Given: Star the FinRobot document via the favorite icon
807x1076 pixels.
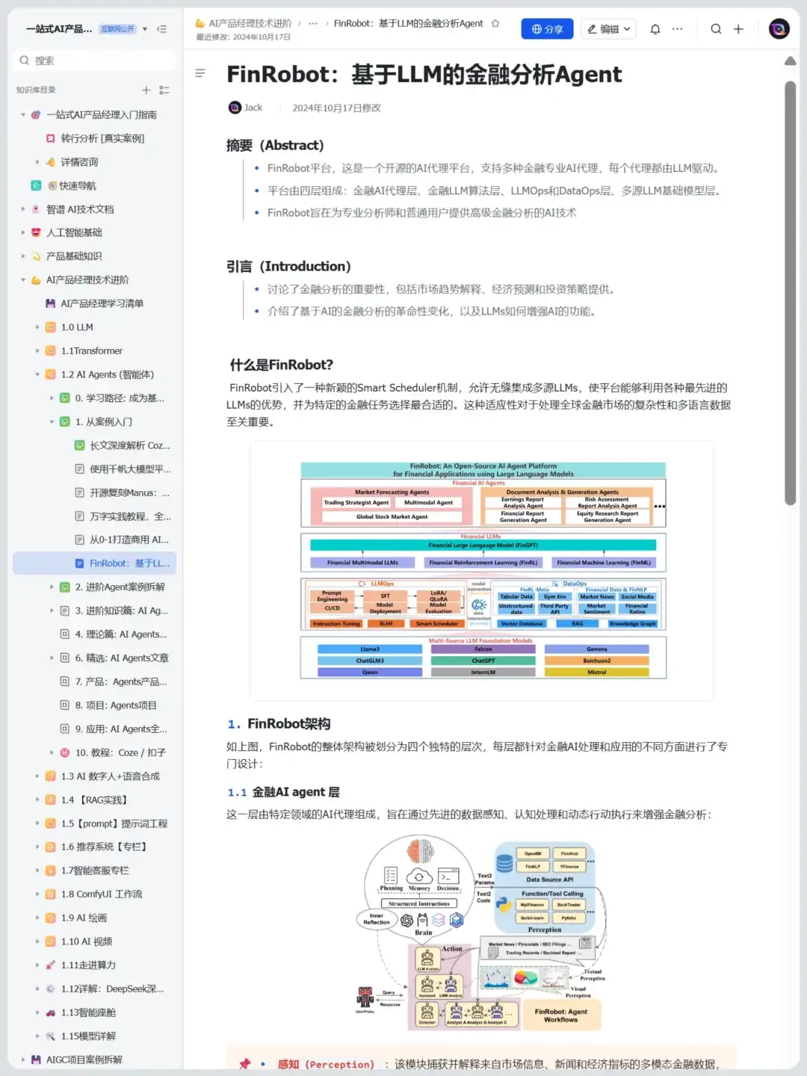Looking at the screenshot, I should 495,23.
